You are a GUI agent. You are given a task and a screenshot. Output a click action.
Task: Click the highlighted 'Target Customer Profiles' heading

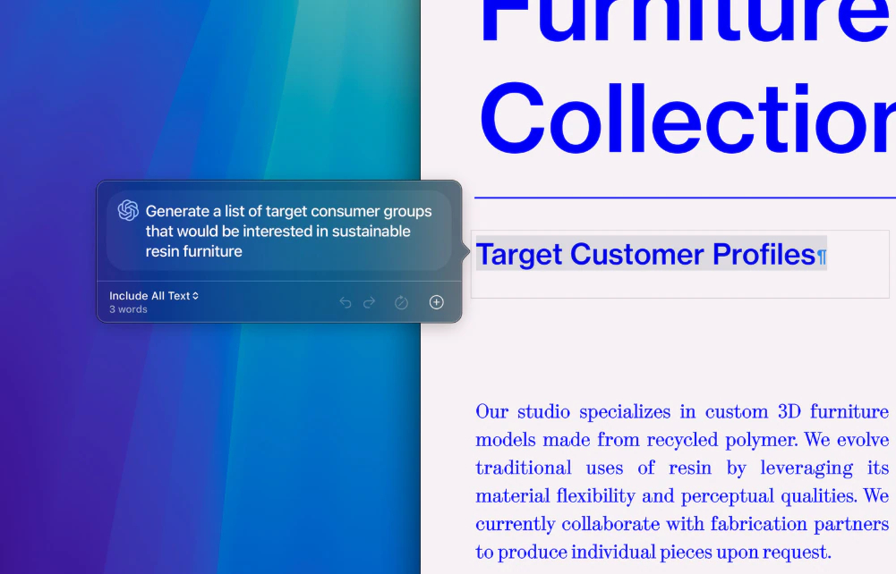pos(644,255)
